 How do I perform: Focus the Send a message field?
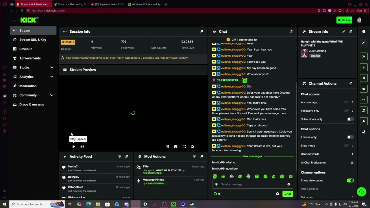pyautogui.click(x=253, y=184)
